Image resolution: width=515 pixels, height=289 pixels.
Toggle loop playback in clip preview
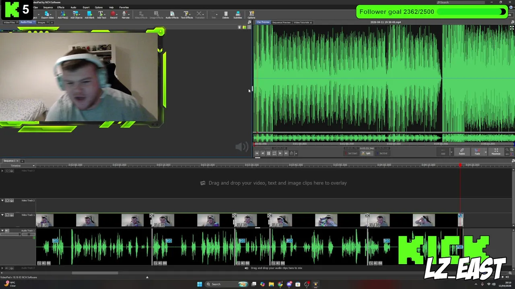point(274,153)
